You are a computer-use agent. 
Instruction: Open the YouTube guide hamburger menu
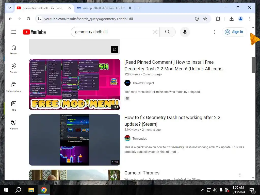(14, 32)
